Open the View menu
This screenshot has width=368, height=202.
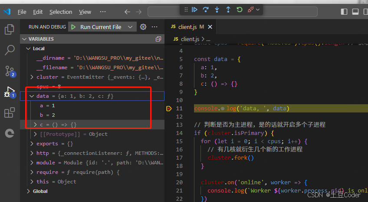point(85,12)
